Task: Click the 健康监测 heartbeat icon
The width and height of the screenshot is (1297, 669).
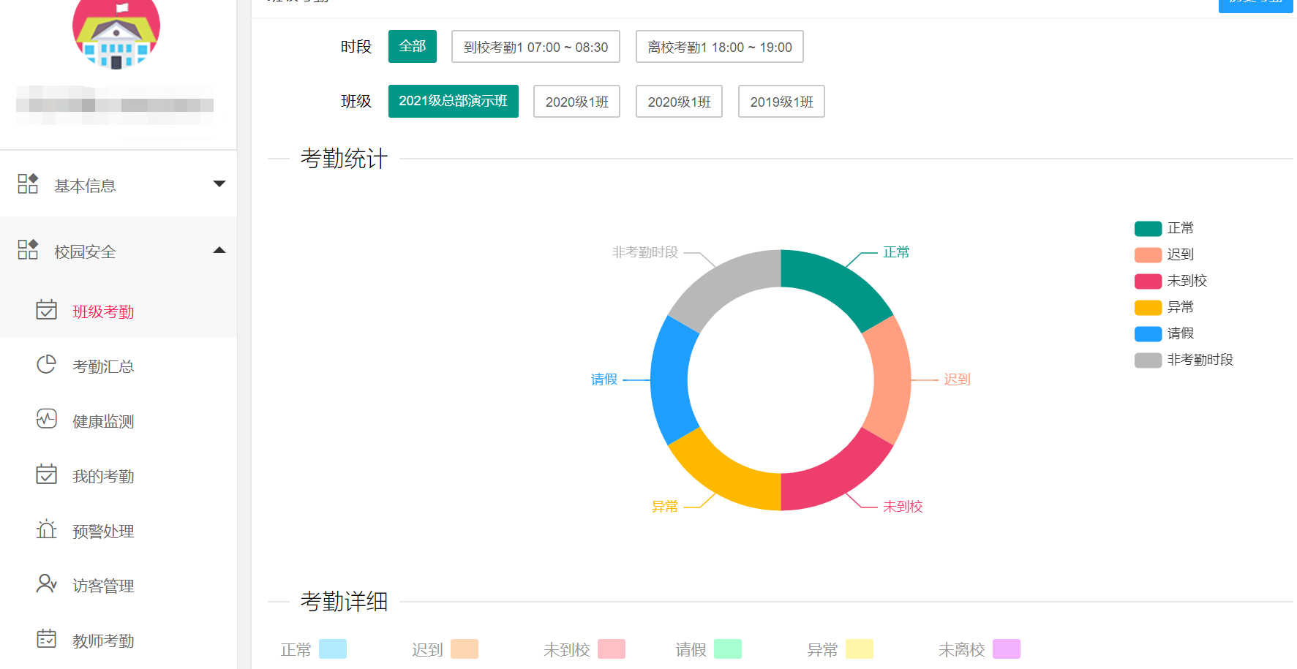Action: click(x=46, y=419)
